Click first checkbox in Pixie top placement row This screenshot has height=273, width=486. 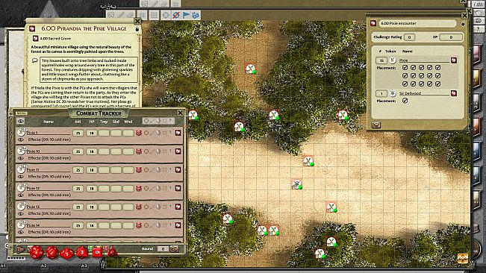click(x=405, y=67)
